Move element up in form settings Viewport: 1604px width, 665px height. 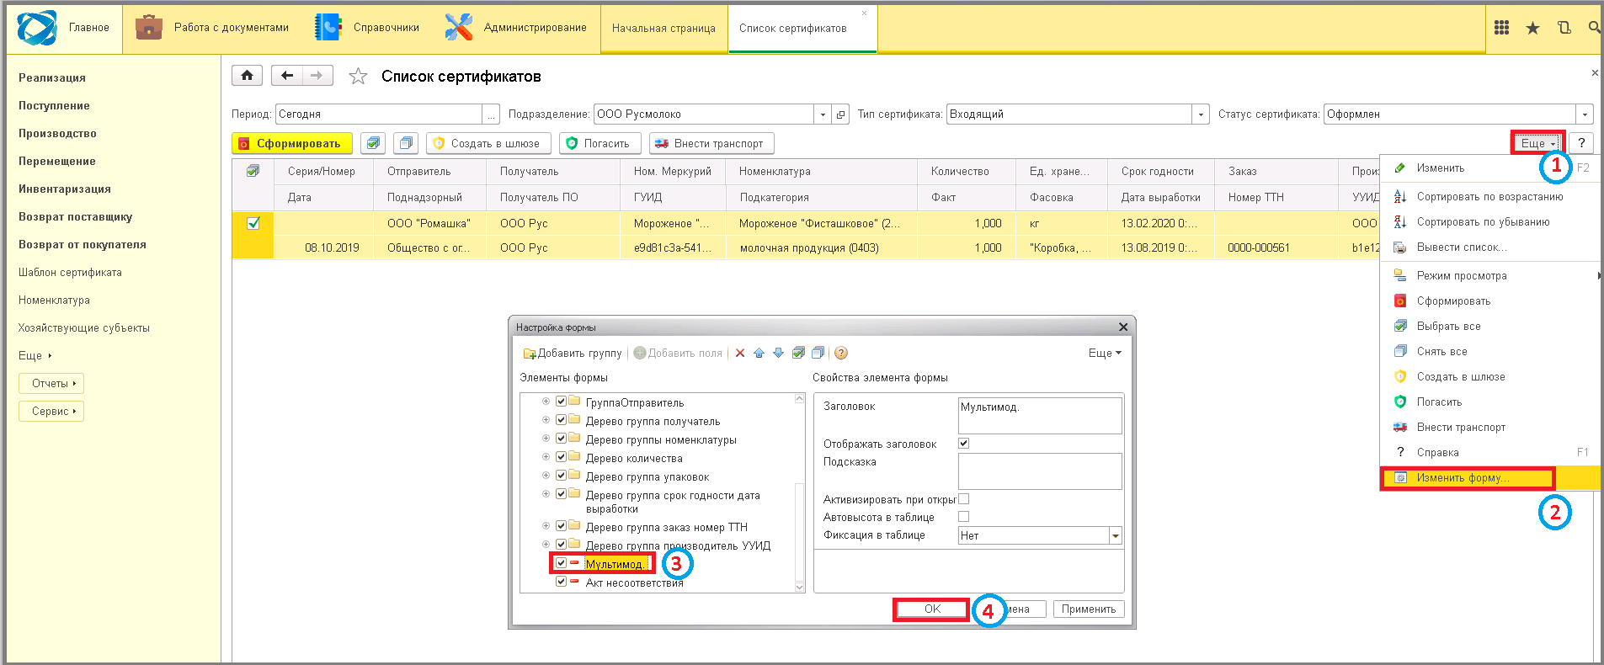point(759,353)
